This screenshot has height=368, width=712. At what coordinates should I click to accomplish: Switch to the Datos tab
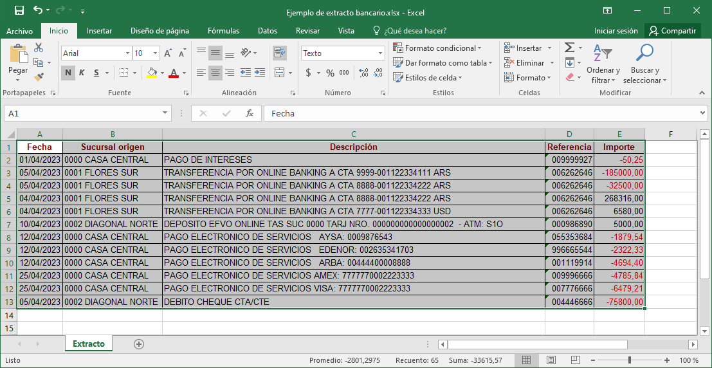268,31
